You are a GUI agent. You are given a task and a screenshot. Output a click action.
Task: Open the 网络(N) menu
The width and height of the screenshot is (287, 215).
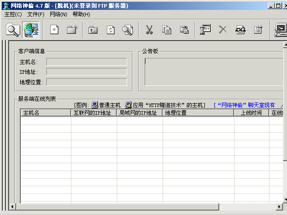click(58, 14)
